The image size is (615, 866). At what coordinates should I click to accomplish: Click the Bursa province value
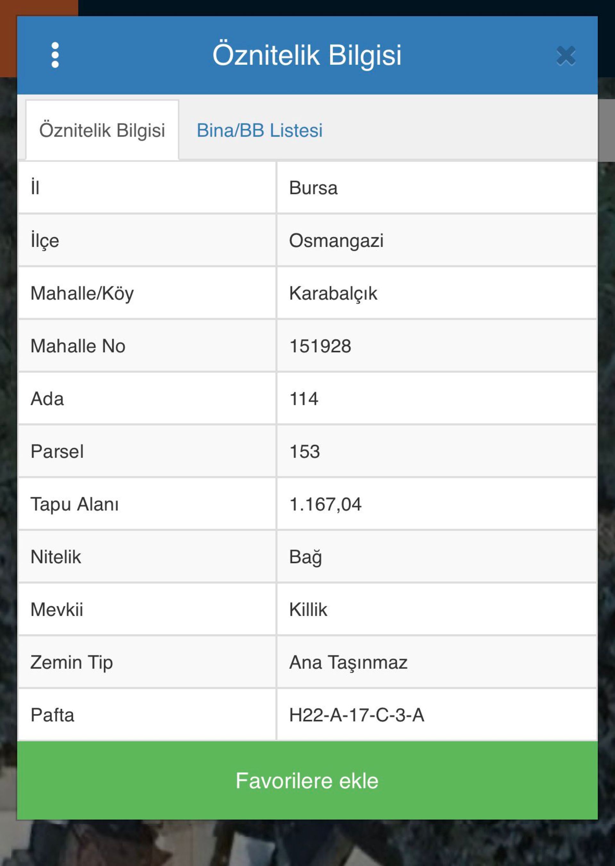click(313, 188)
